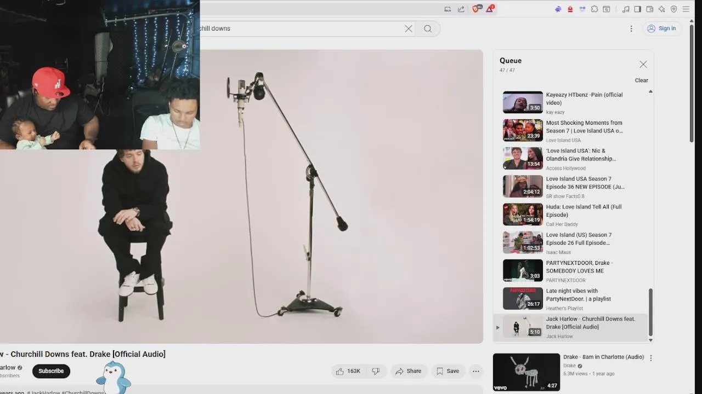702x394 pixels.
Task: Play Late night vibes PartyNextDoor playlist thumbnail
Action: click(x=523, y=299)
